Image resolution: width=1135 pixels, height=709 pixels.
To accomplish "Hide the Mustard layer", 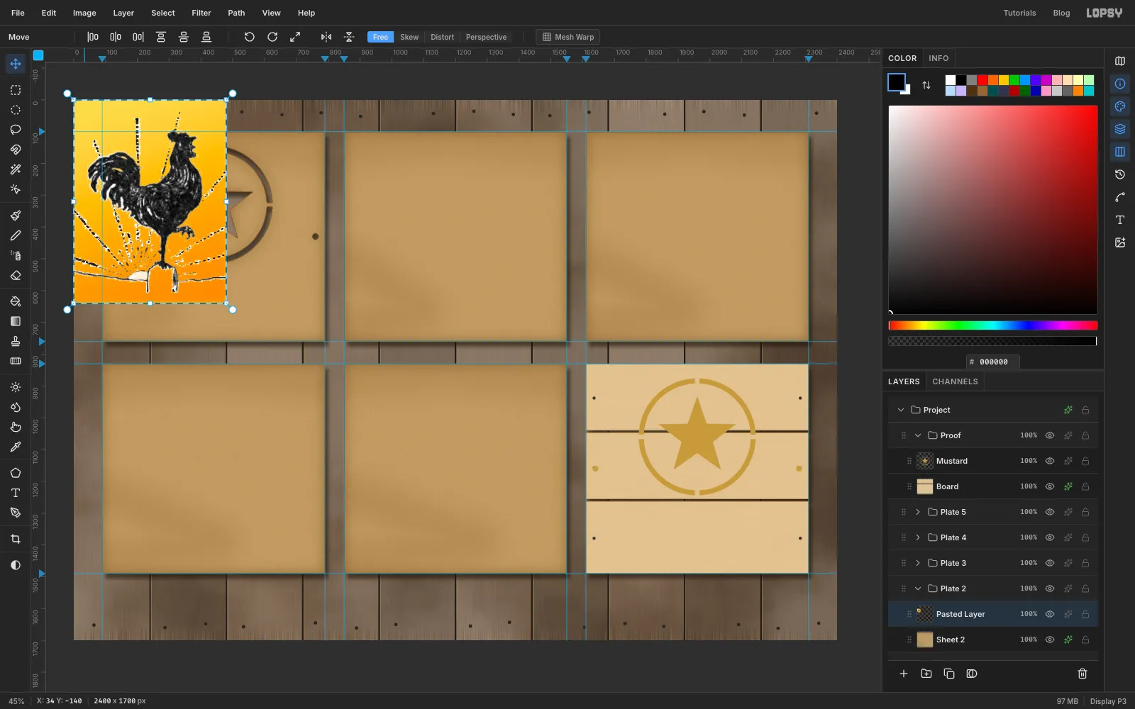I will pos(1050,461).
